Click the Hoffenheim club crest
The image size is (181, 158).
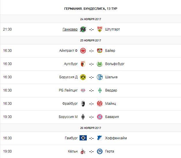[100, 138]
